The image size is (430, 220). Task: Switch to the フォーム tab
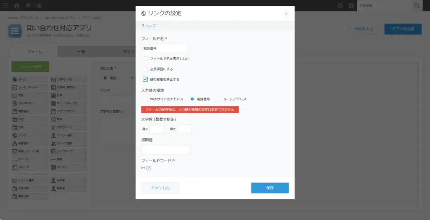click(x=34, y=52)
